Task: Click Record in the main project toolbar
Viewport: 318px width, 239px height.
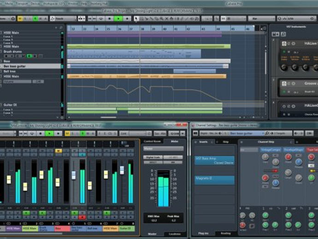Action: coord(127,18)
